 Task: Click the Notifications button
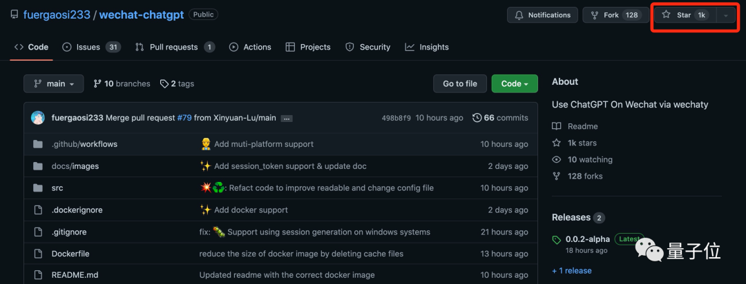[x=542, y=14]
